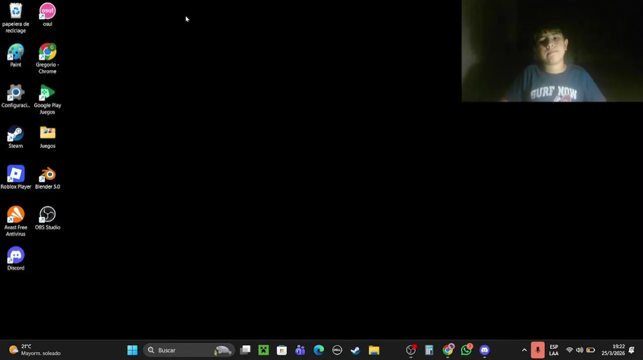Screen dimensions: 643x360
Task: Click the webcam overlay thumbnail
Action: tap(552, 51)
